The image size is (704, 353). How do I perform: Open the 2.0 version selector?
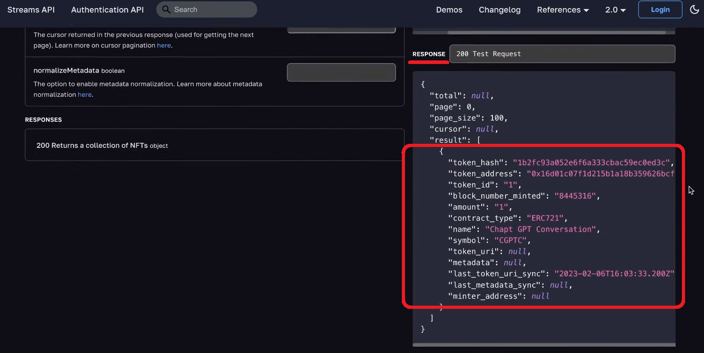(x=615, y=10)
